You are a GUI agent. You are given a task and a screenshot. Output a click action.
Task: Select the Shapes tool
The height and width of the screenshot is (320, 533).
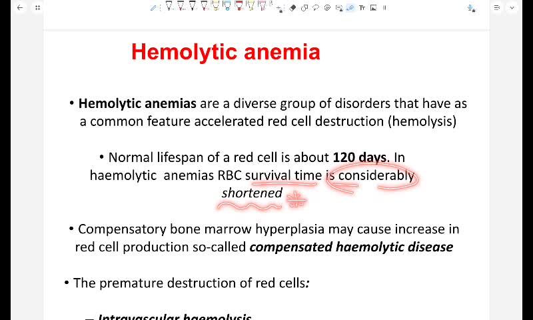tap(304, 8)
